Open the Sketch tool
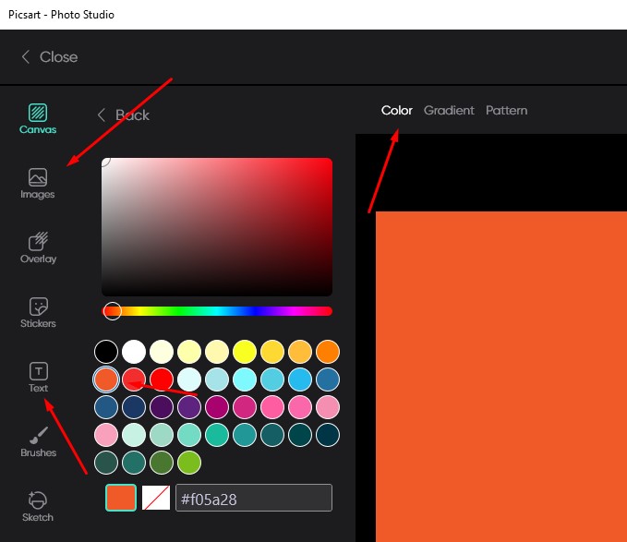Viewport: 627px width, 542px height. tap(38, 506)
